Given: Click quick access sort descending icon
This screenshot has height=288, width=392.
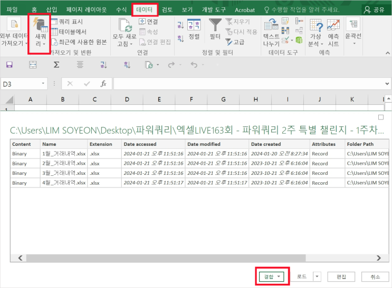Looking at the screenshot, I should coord(127,65).
